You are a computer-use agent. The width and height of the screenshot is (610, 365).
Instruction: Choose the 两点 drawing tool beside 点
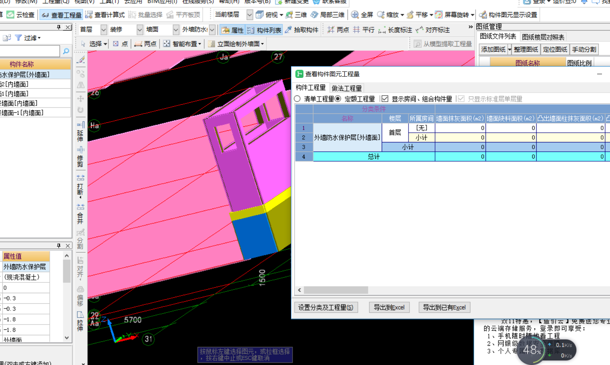[x=145, y=44]
